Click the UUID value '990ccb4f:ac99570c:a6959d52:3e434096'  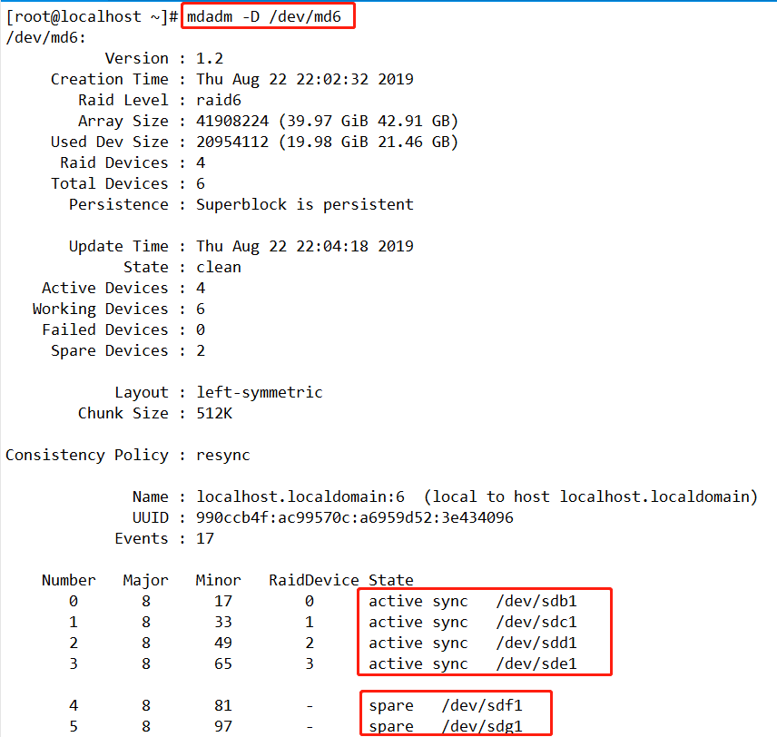pyautogui.click(x=355, y=517)
